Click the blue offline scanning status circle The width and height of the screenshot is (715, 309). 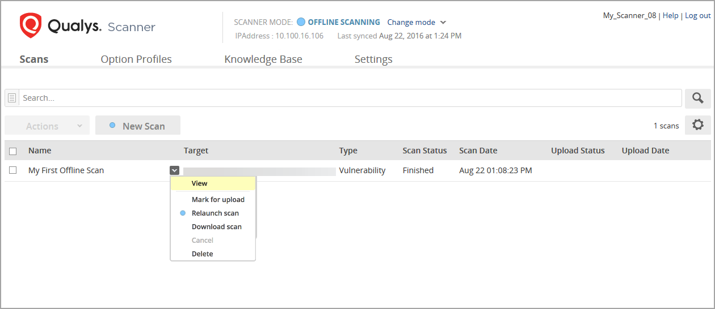[301, 22]
